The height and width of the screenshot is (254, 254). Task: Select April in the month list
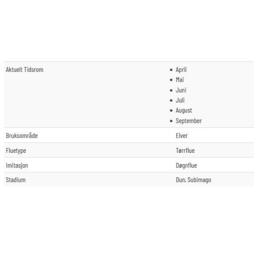click(181, 70)
